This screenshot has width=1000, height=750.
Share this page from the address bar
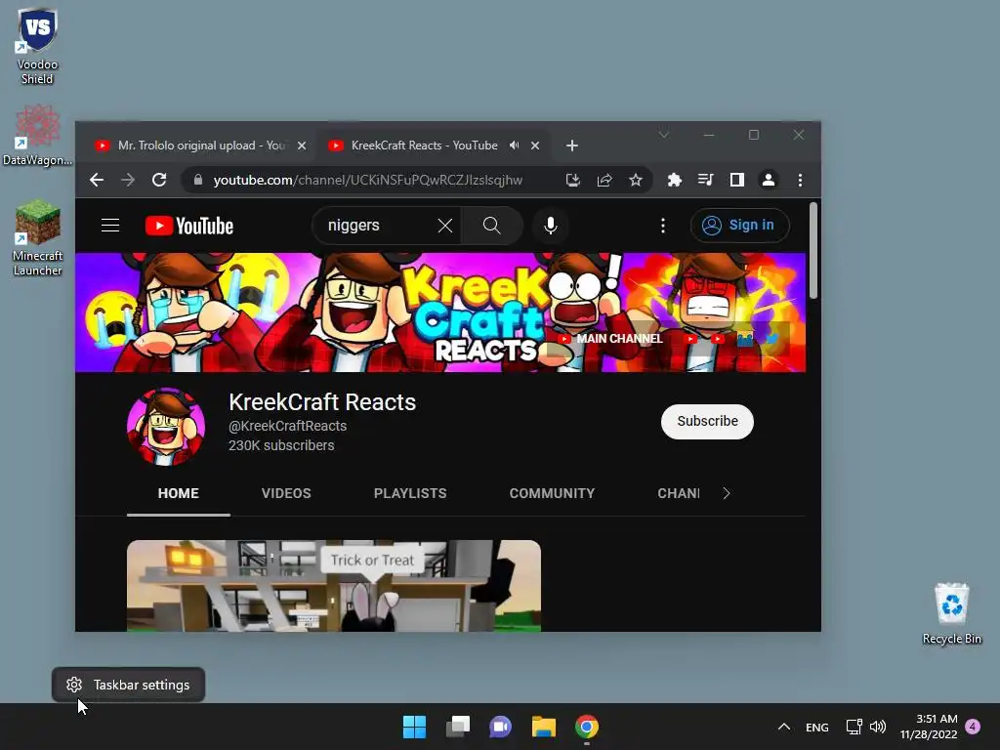[x=604, y=181]
